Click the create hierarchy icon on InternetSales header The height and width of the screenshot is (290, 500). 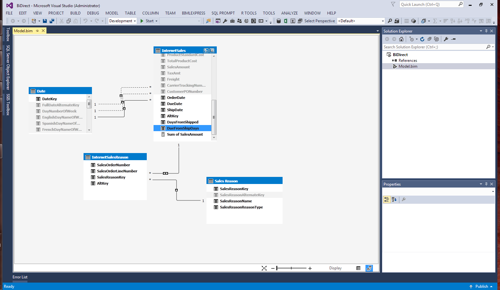[206, 51]
